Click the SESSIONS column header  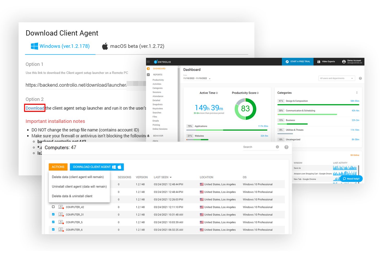pyautogui.click(x=124, y=177)
